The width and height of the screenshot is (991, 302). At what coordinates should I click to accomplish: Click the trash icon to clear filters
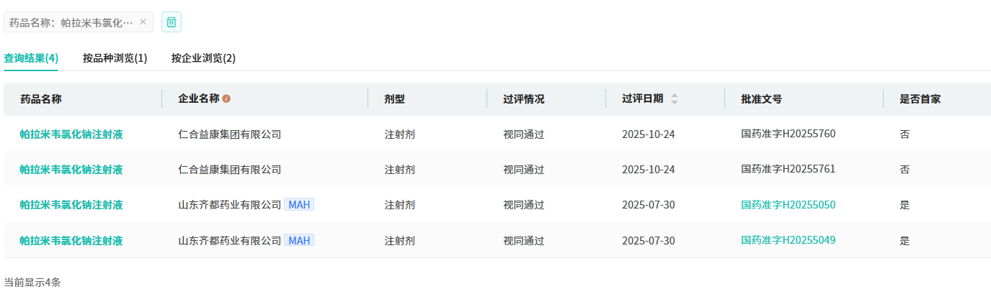click(172, 22)
